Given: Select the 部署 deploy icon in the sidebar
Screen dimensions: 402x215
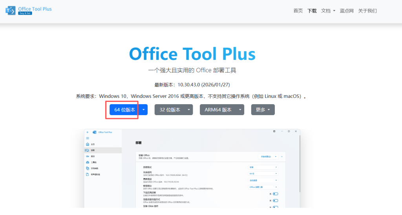Looking at the screenshot, I should (88, 150).
